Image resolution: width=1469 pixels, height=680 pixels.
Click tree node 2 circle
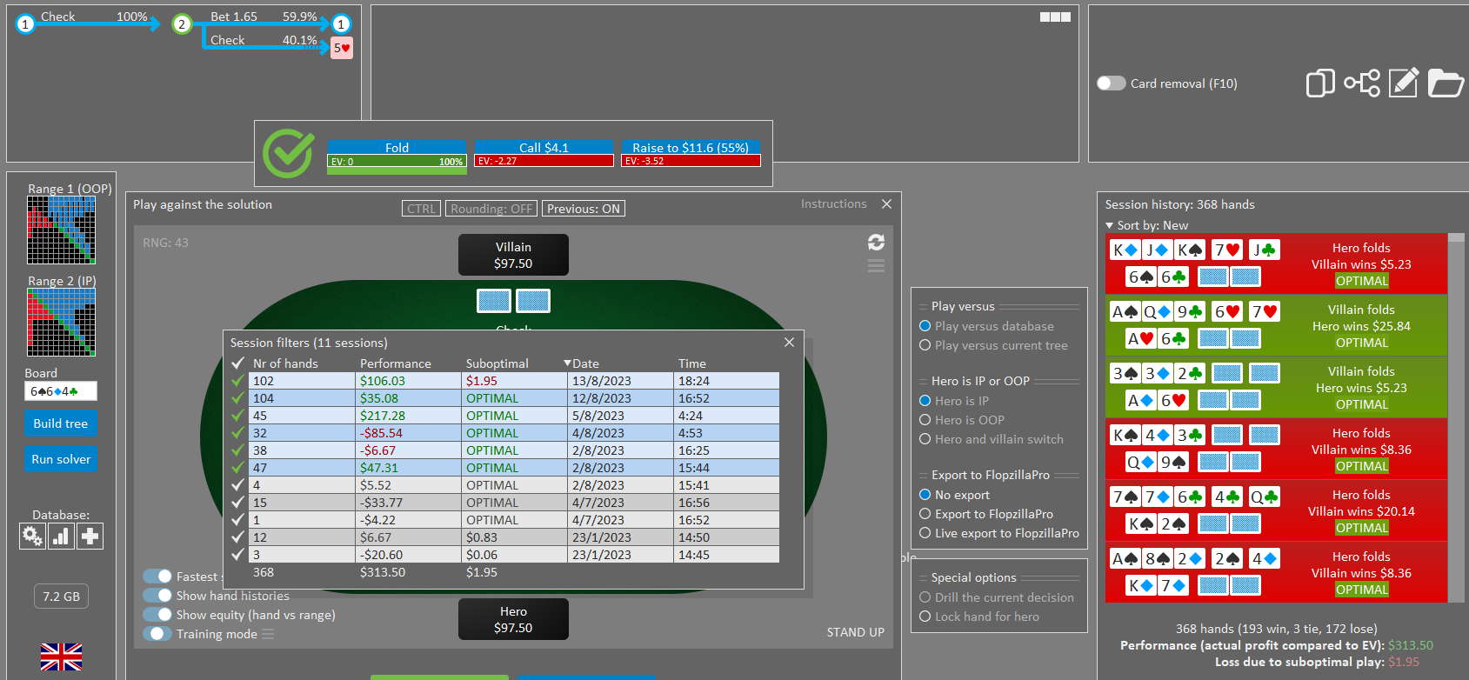coord(182,24)
